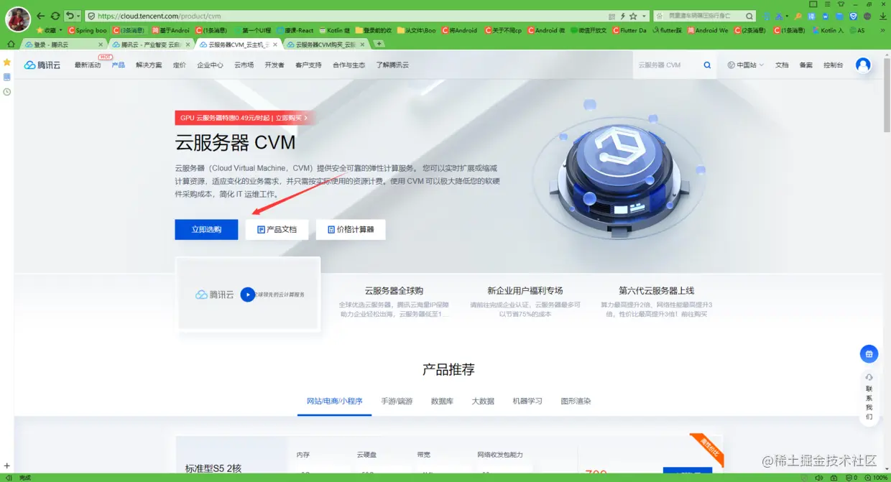This screenshot has width=891, height=482.
Task: Select the 大数据 tab
Action: (483, 401)
